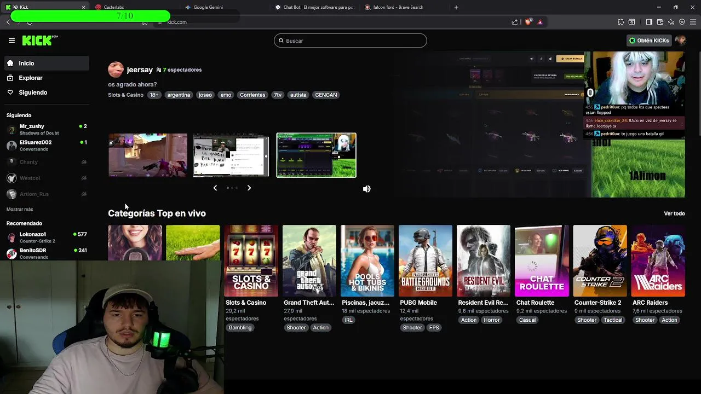
Task: Click the house icon beside Inicio
Action: pos(10,63)
